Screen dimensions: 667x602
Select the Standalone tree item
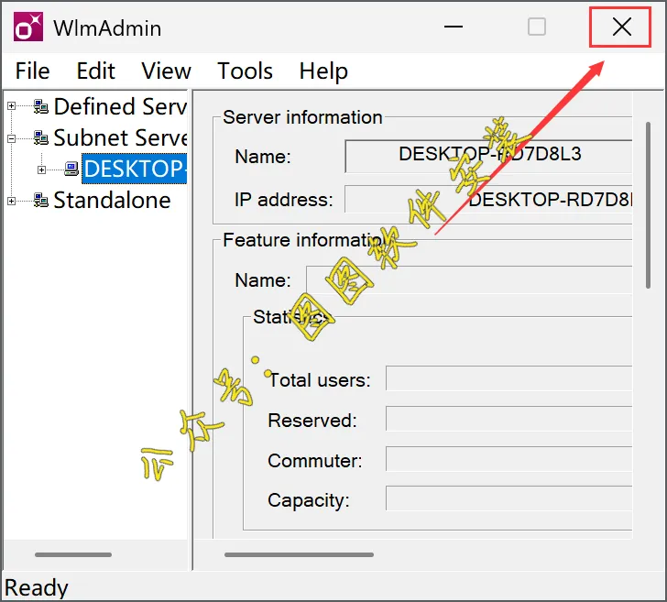(x=113, y=200)
